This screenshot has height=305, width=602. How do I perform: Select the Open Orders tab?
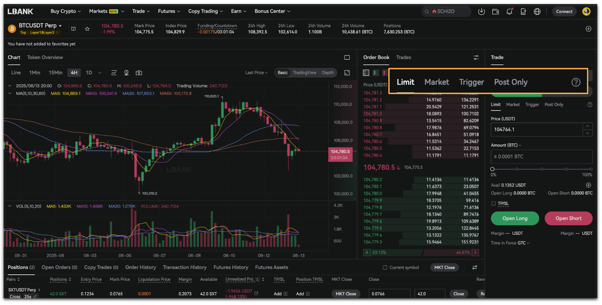pos(59,267)
